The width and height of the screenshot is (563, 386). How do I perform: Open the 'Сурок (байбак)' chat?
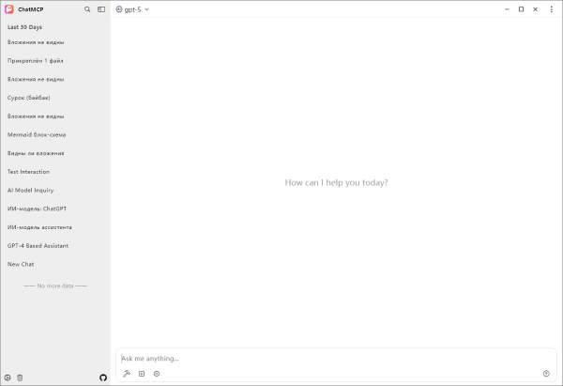coord(29,98)
